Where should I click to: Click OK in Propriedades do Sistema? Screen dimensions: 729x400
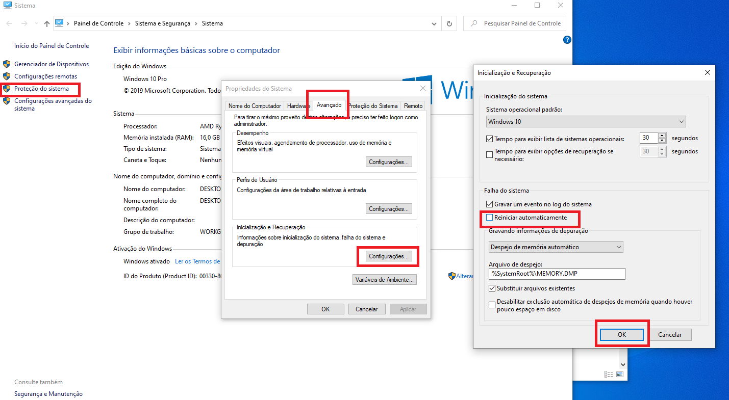point(325,309)
